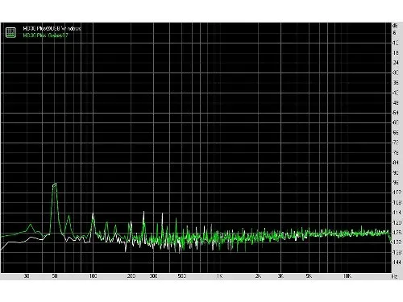
Task: Click the 50 label on frequency axis
Action: (x=55, y=276)
